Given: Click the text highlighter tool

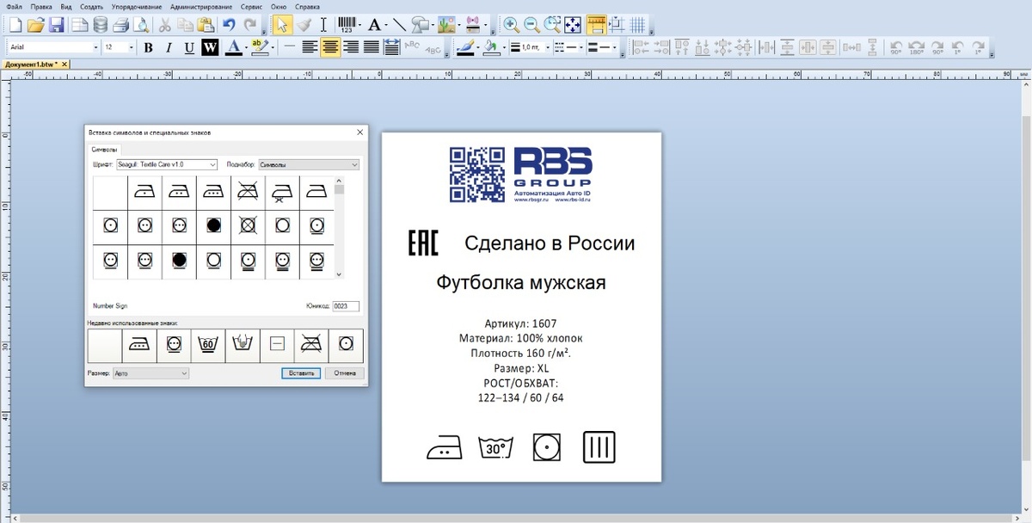Looking at the screenshot, I should (259, 47).
